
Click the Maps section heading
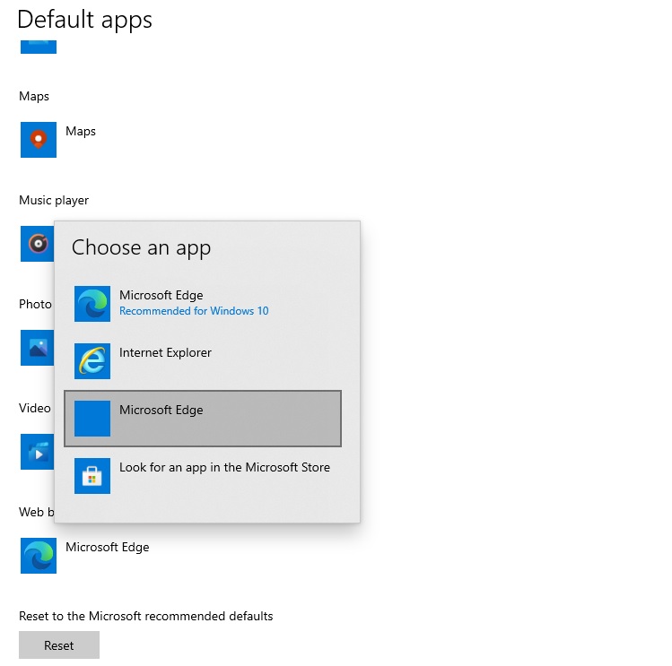click(x=34, y=97)
